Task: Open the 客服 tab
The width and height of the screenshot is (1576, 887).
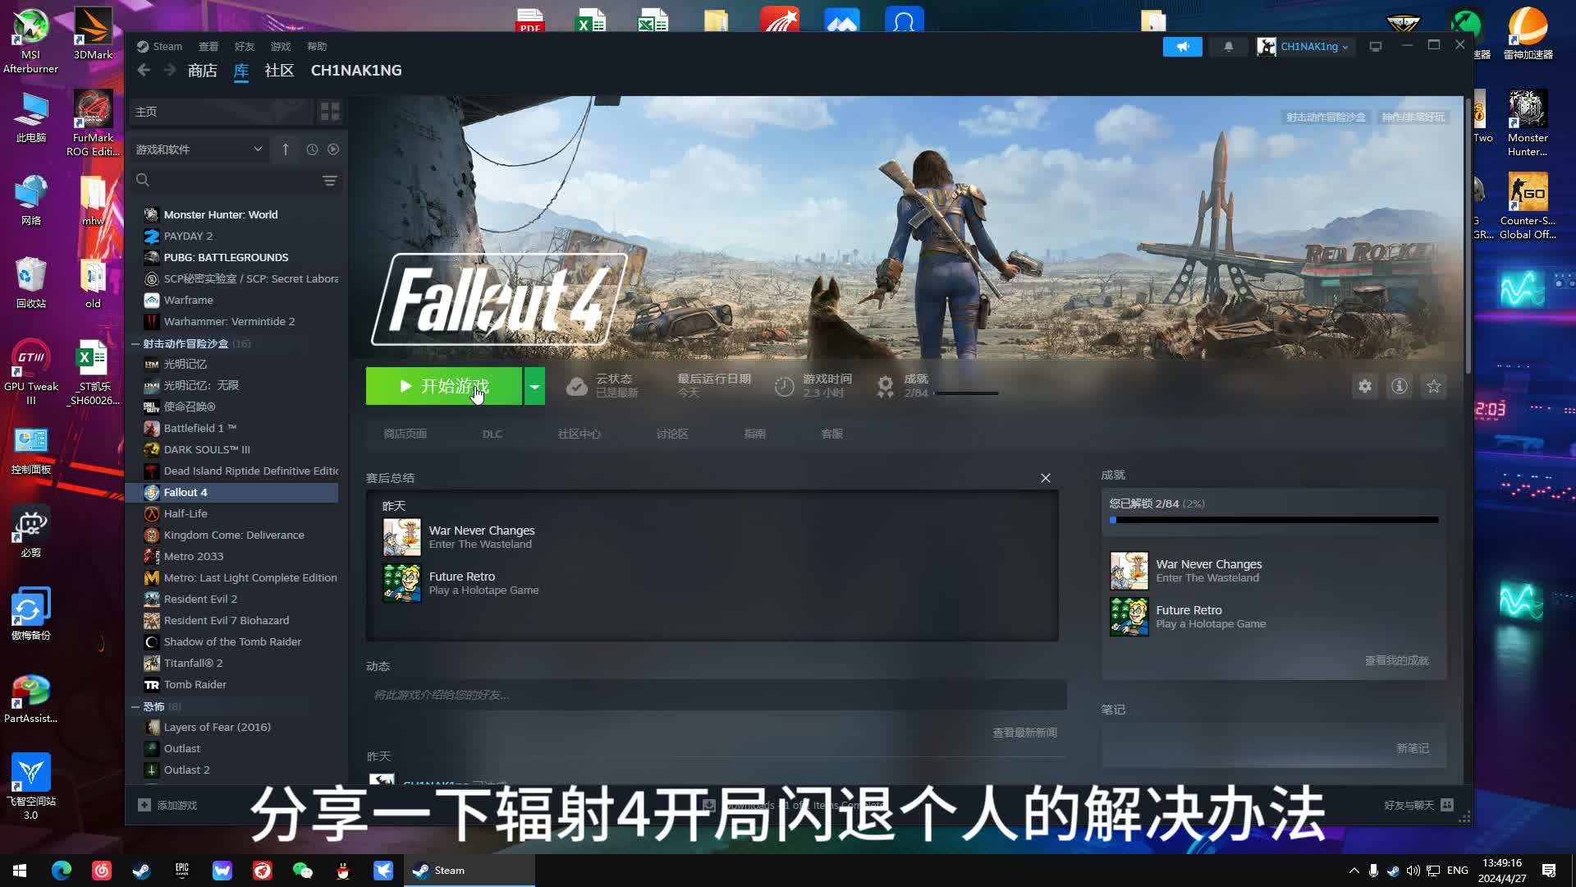Action: click(832, 434)
